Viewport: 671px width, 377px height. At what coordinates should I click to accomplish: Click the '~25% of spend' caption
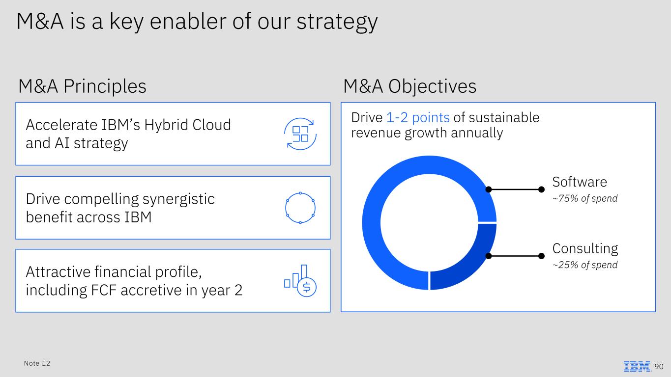(585, 265)
